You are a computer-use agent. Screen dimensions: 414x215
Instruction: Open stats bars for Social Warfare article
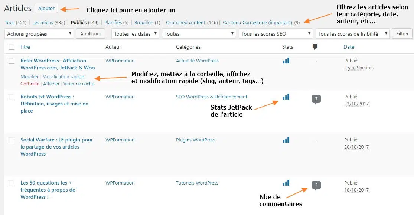coord(286,140)
